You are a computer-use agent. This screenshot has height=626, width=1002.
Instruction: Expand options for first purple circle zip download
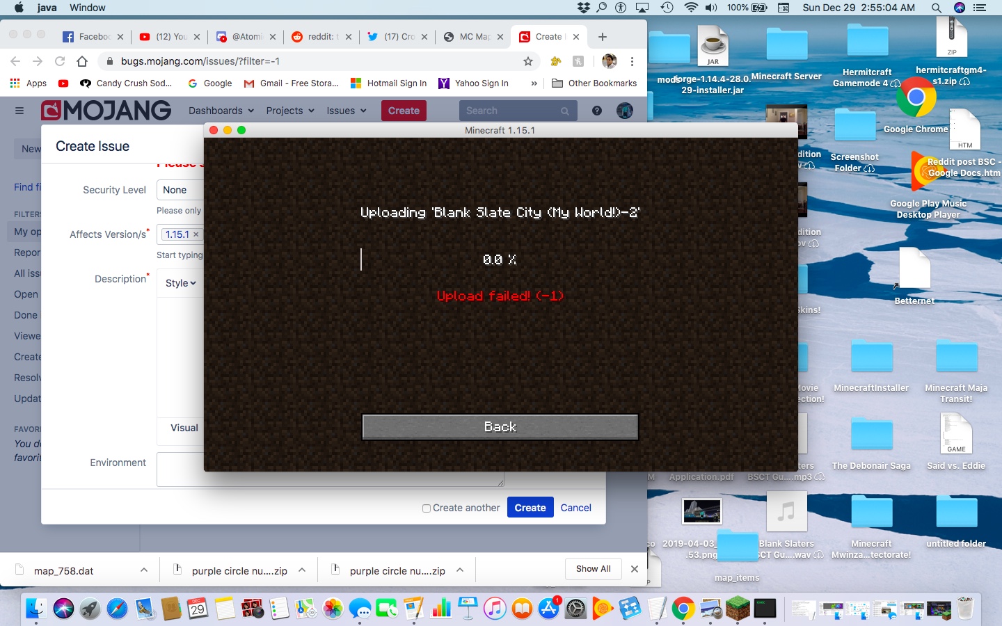tap(302, 570)
